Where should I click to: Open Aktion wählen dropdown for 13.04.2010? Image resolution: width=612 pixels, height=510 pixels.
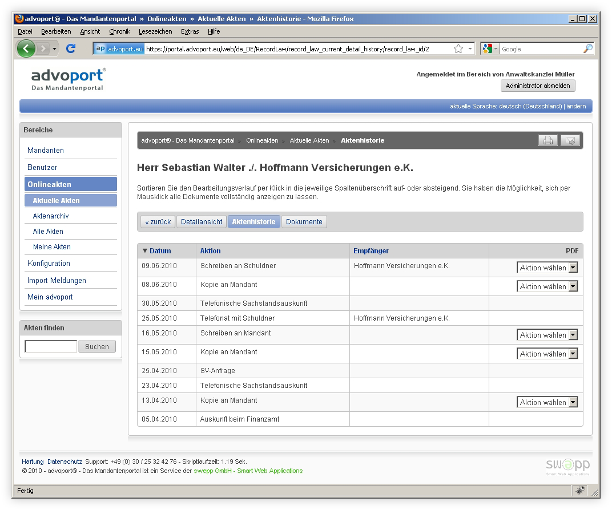click(x=547, y=402)
